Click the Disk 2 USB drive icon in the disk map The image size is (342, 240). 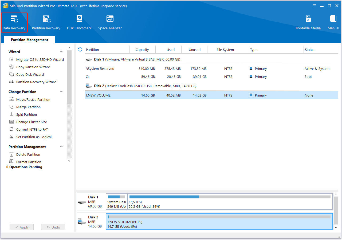pyautogui.click(x=82, y=221)
